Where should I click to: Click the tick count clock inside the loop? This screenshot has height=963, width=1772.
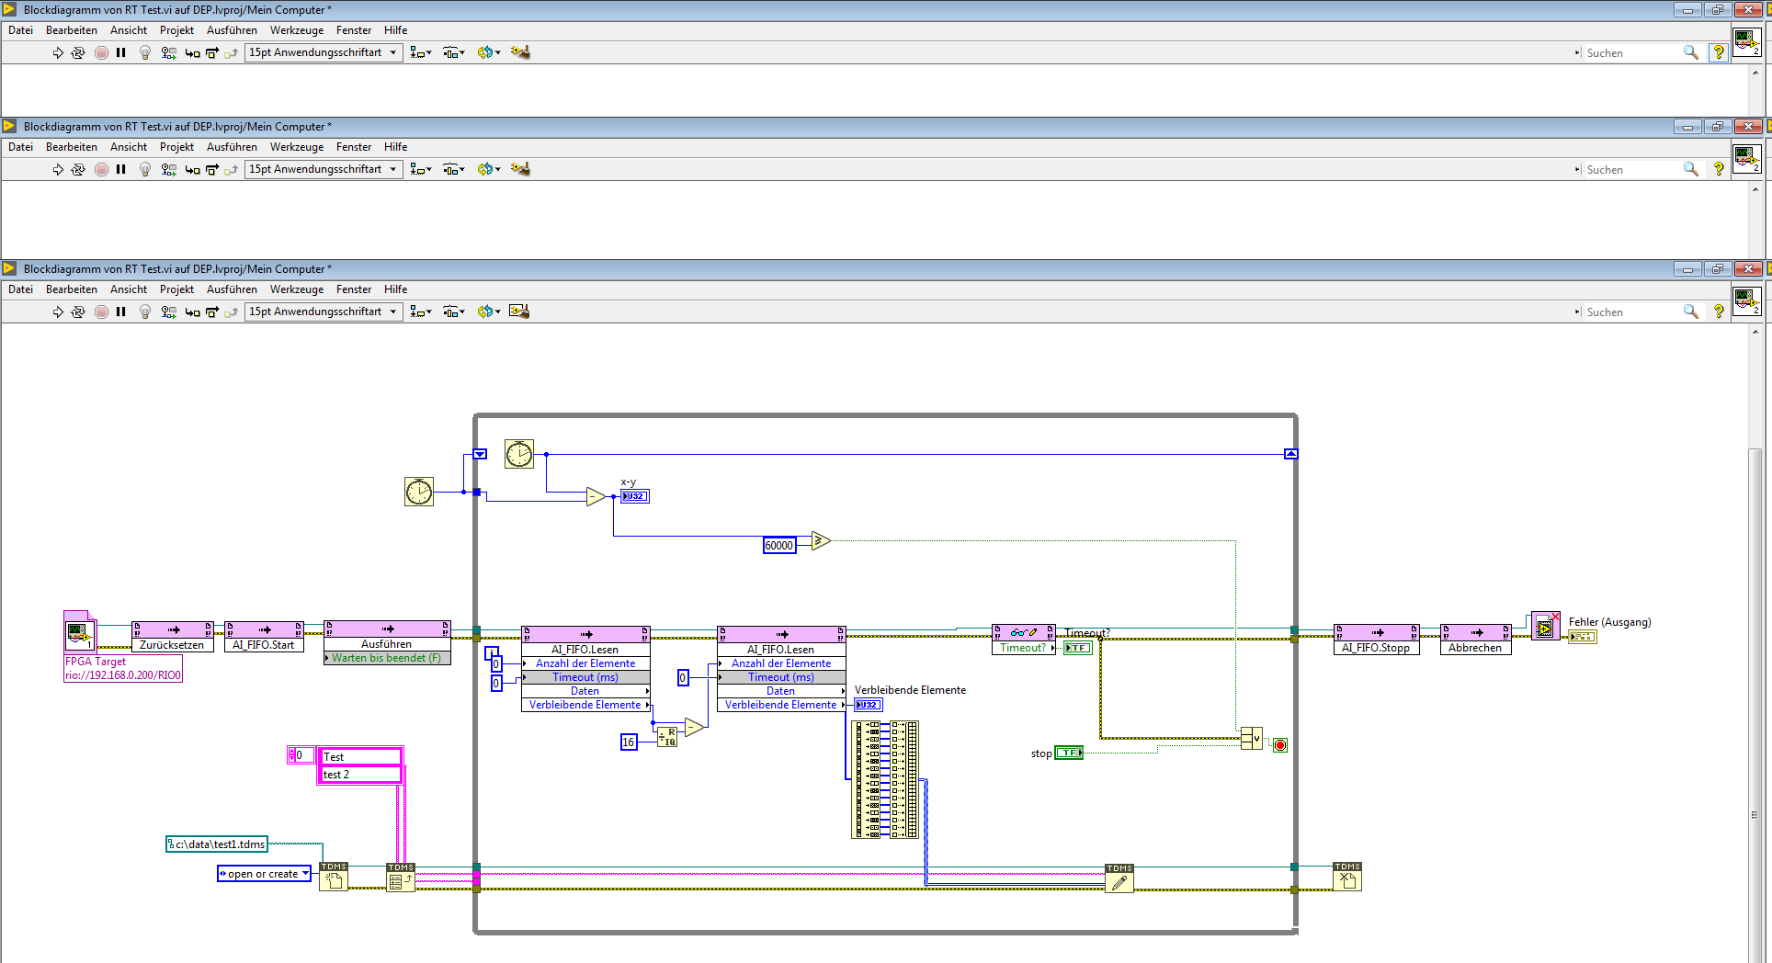(x=519, y=454)
